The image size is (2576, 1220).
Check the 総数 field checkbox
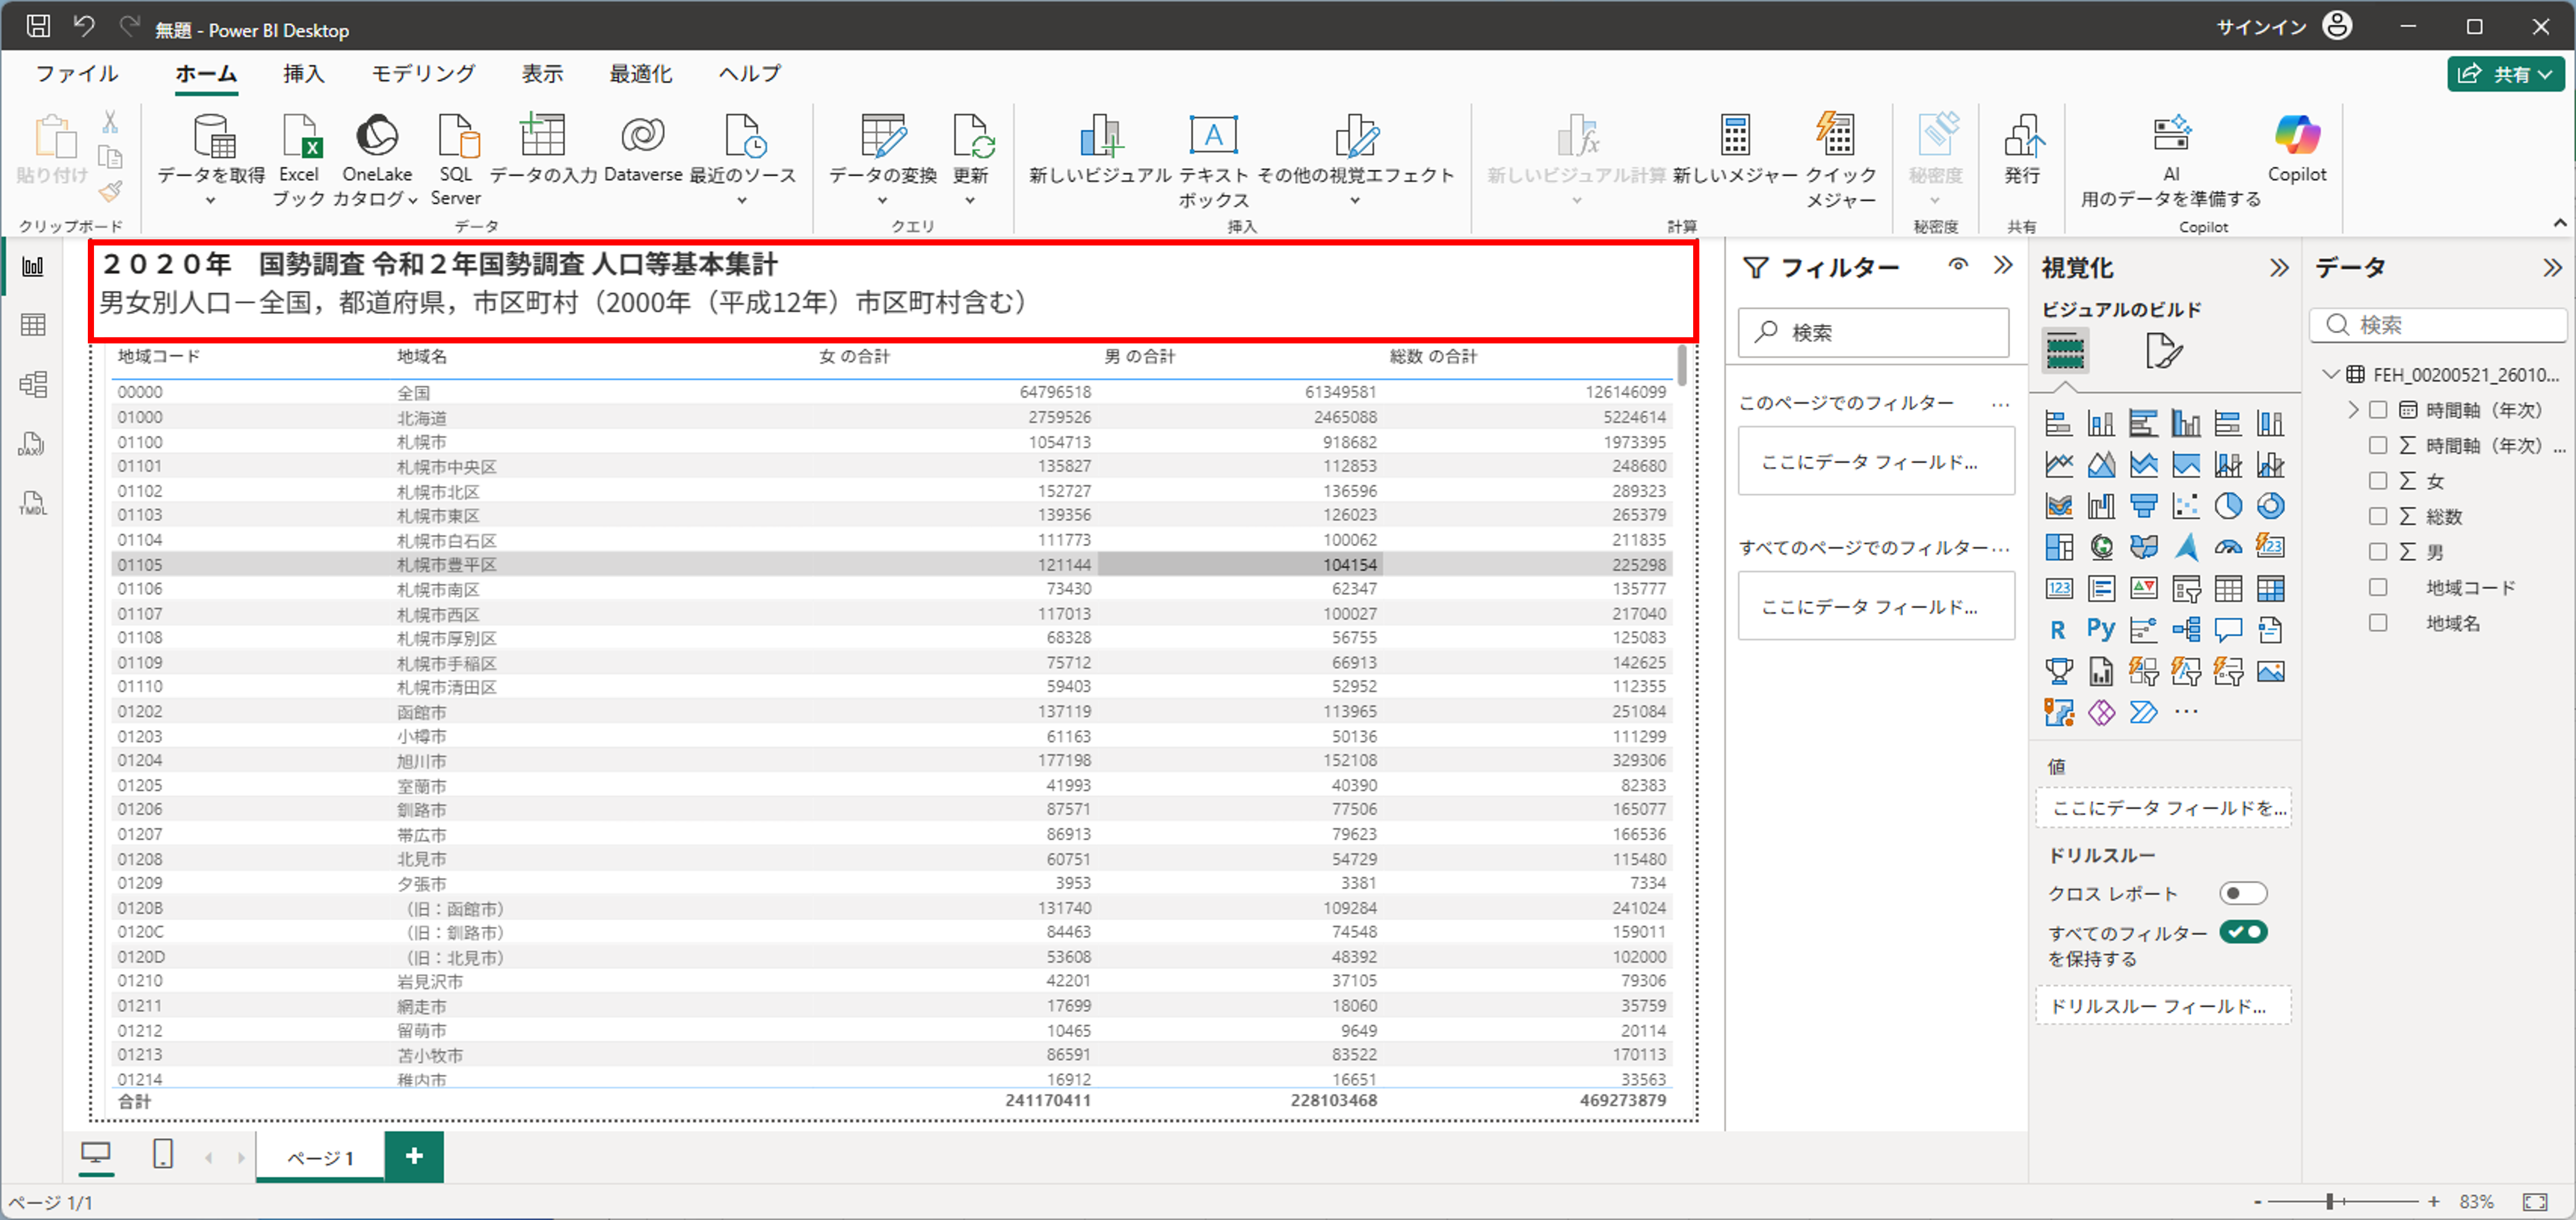tap(2378, 516)
